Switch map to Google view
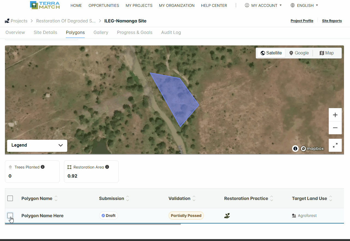The height and width of the screenshot is (241, 350). (x=299, y=53)
